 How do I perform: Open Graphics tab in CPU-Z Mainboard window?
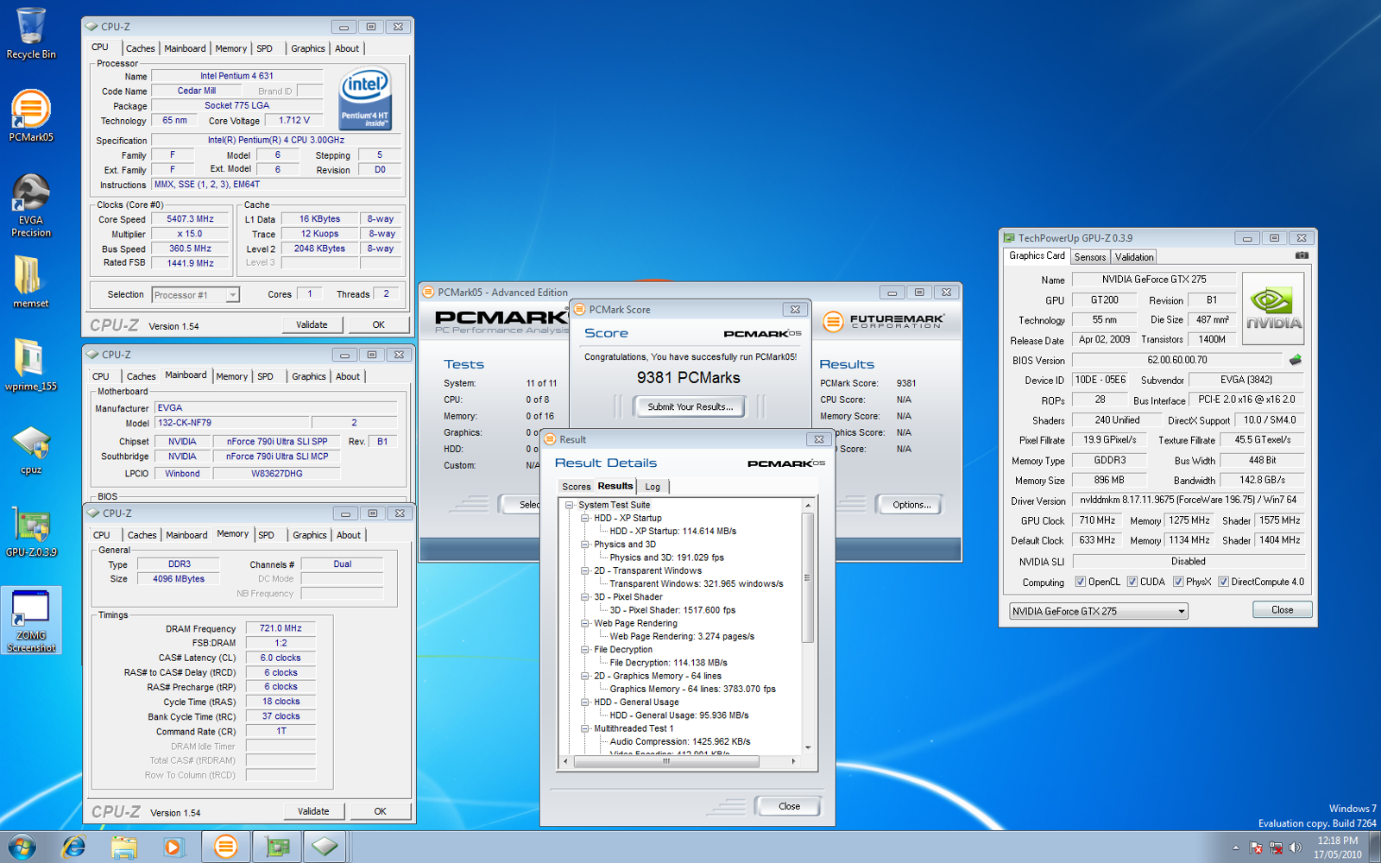pos(308,376)
